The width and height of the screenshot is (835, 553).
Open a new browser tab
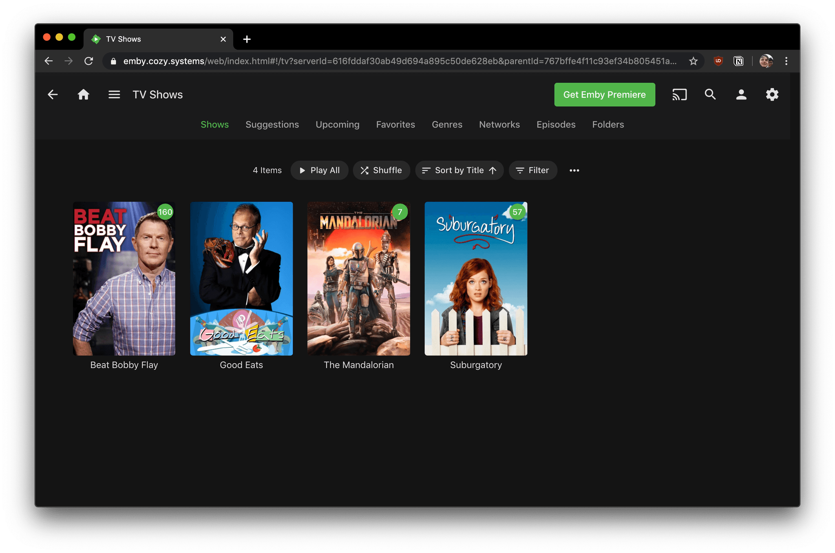click(x=247, y=39)
